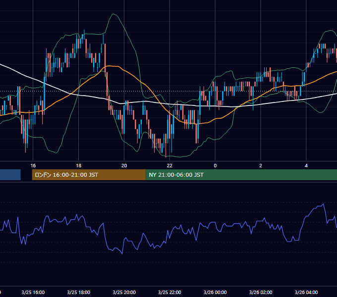Select the blue session bar before ロンドン
337x297 pixels.
click(10, 175)
